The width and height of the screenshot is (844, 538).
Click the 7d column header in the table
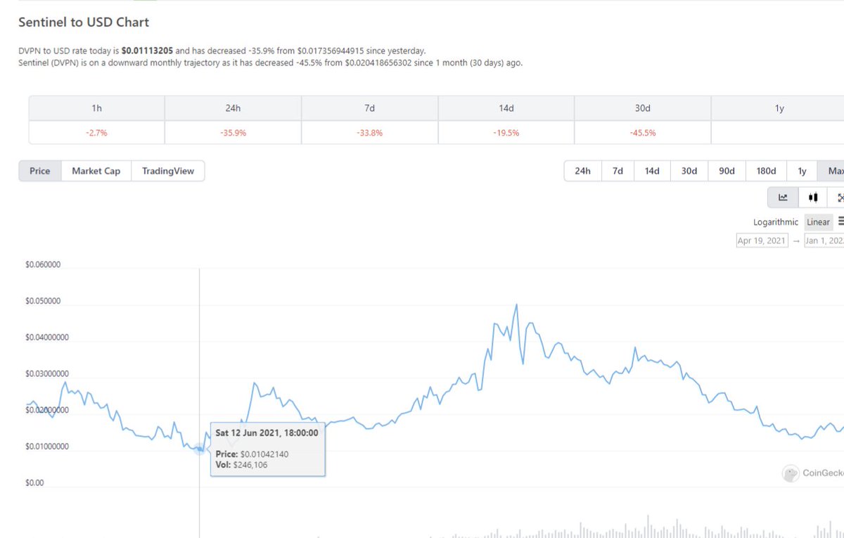point(369,108)
